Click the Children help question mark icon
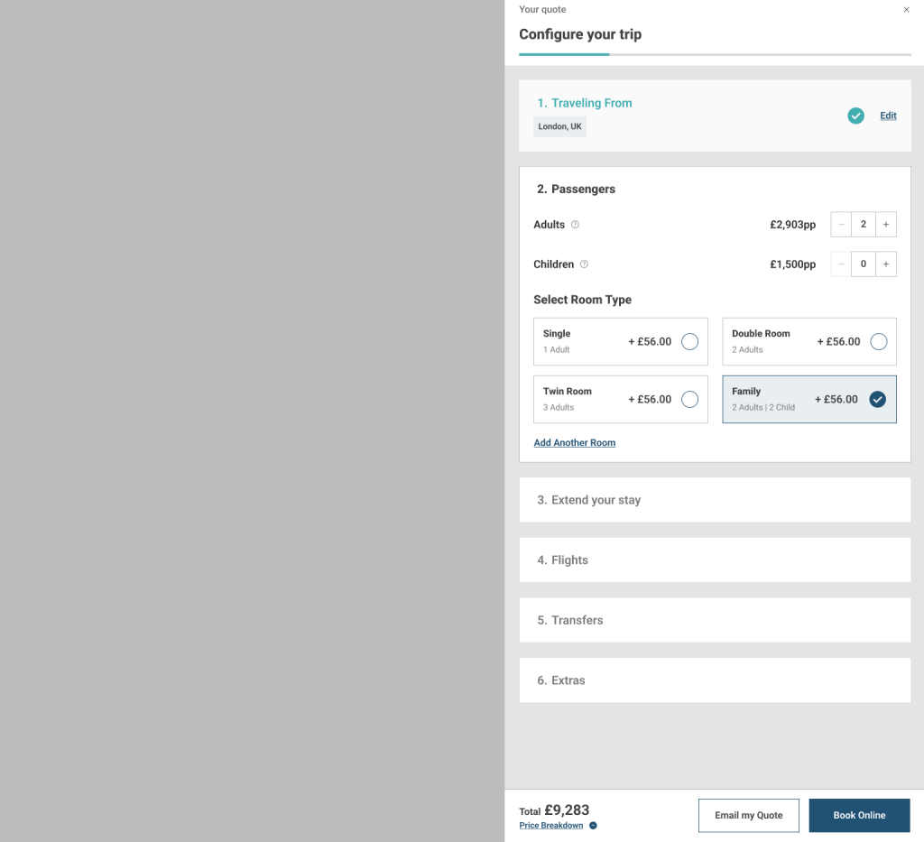 tap(584, 264)
